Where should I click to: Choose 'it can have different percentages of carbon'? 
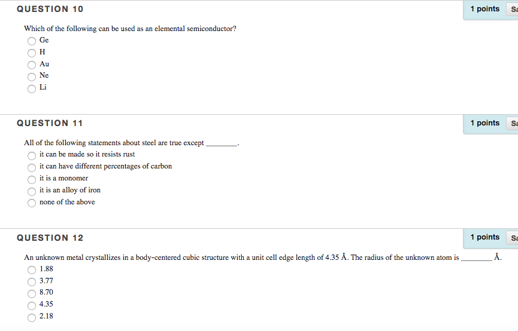pos(32,167)
